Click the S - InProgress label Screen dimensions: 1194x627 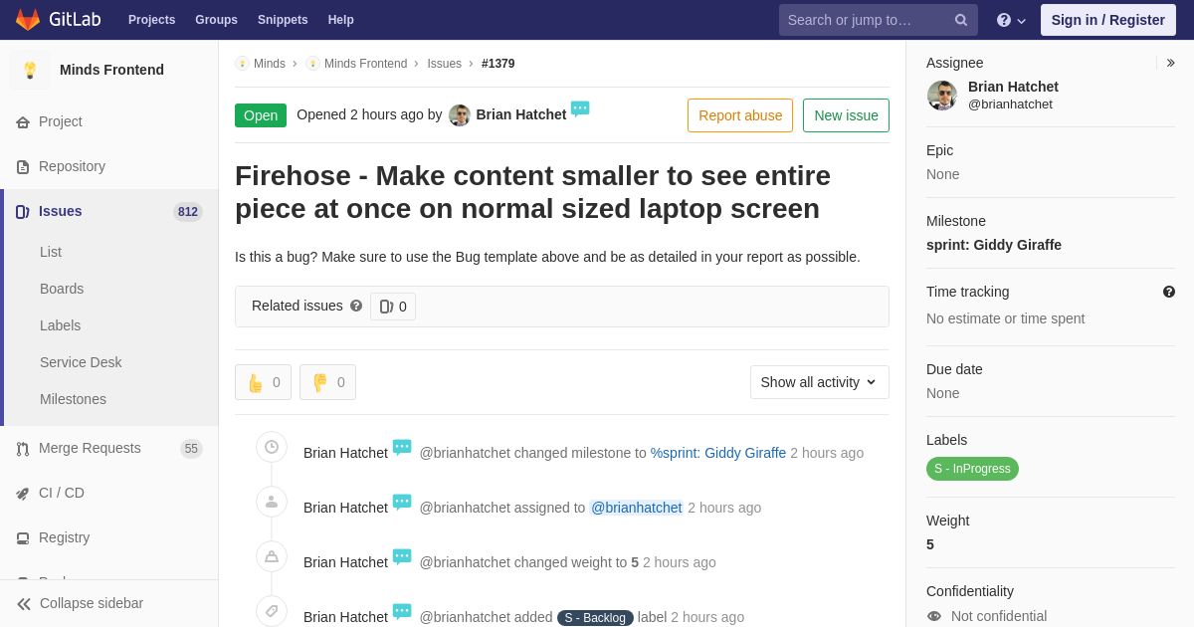[x=972, y=469]
